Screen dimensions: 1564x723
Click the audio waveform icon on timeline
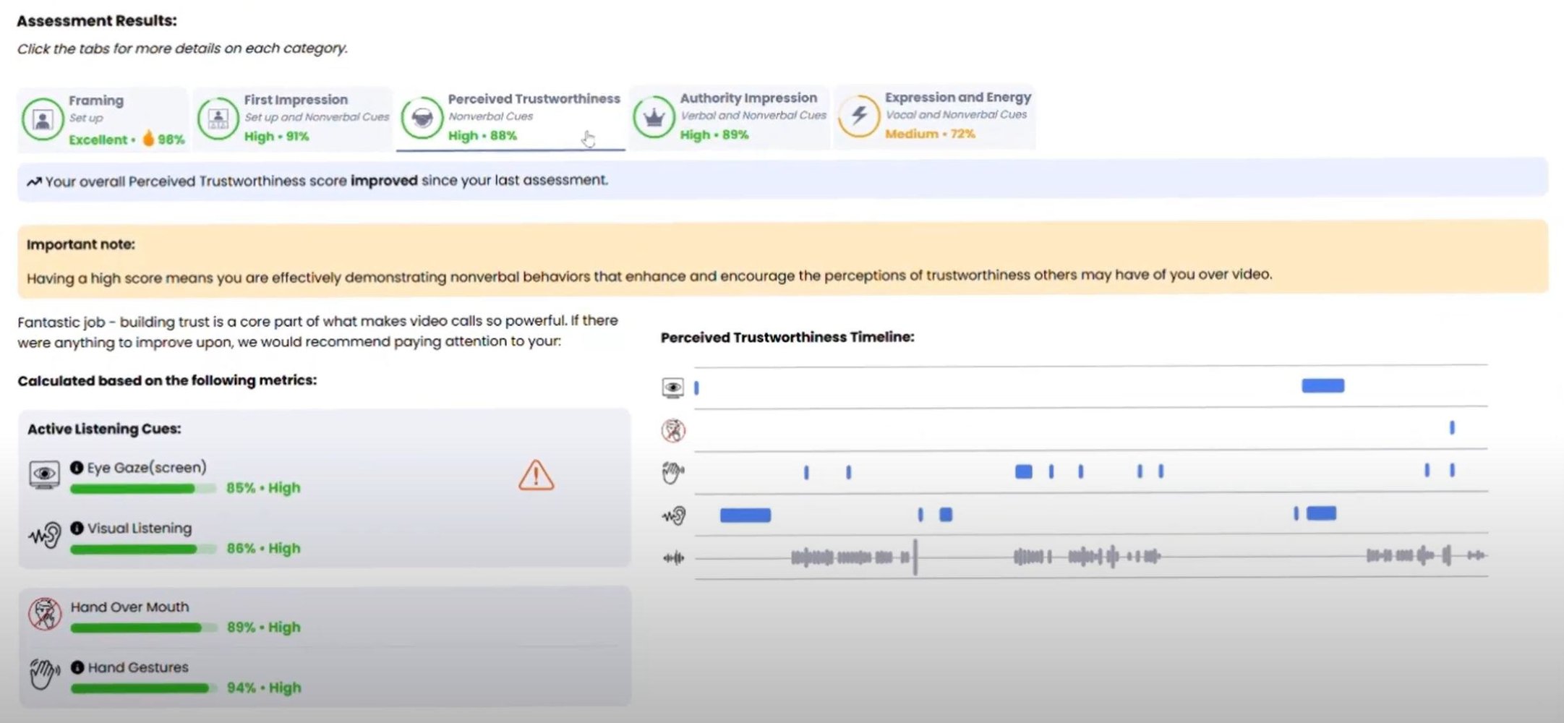673,557
